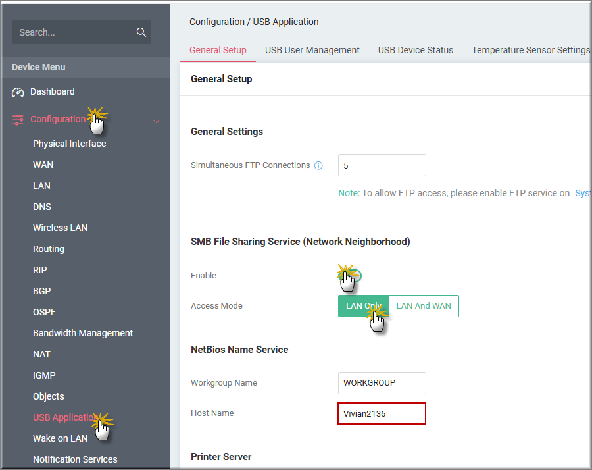This screenshot has height=470, width=592.
Task: Click the Simultaneous FTP Connections field
Action: pos(382,166)
